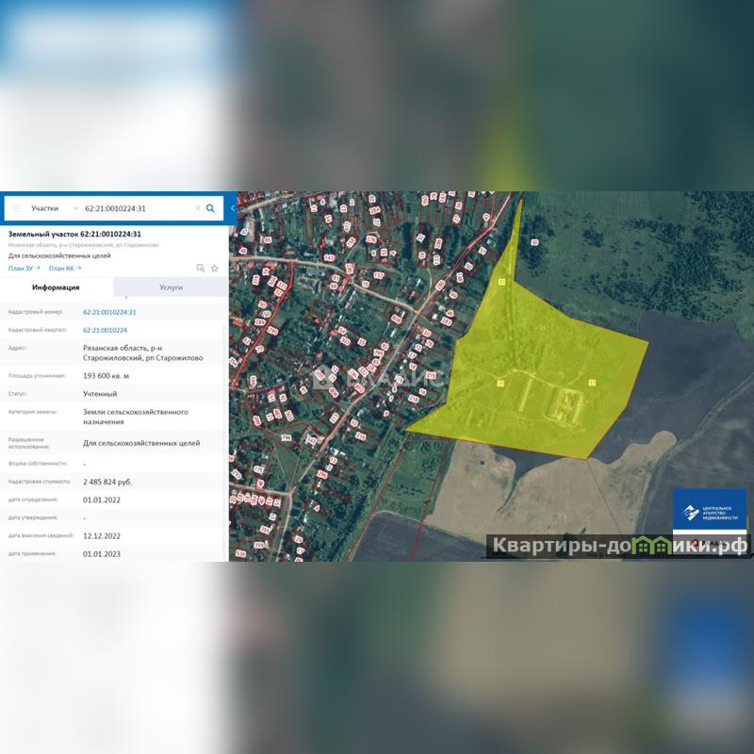Open the План ЗУ link
The height and width of the screenshot is (754, 754).
(21, 268)
